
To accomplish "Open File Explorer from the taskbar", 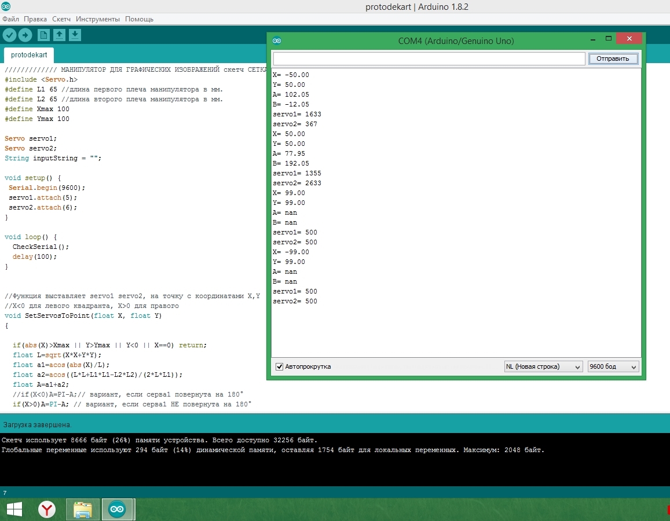I will (x=83, y=509).
